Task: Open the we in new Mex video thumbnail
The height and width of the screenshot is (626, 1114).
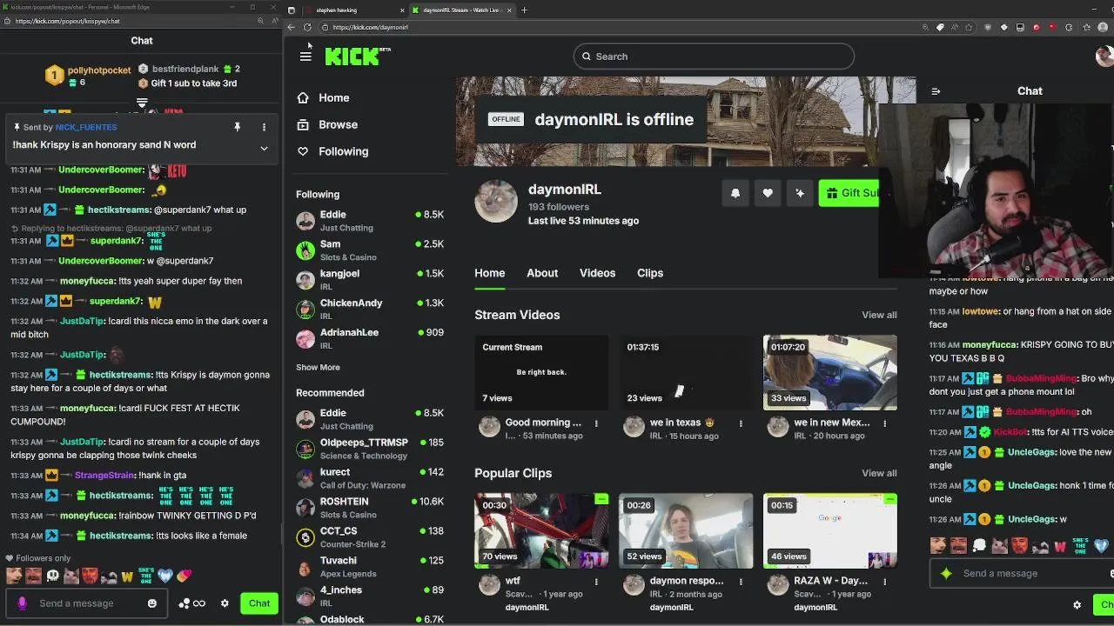Action: click(830, 372)
